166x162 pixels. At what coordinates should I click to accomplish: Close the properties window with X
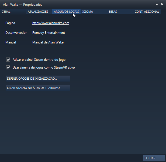(x=162, y=4)
